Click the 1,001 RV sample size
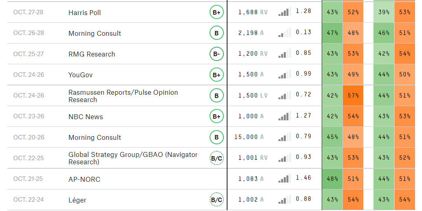 coord(253,158)
